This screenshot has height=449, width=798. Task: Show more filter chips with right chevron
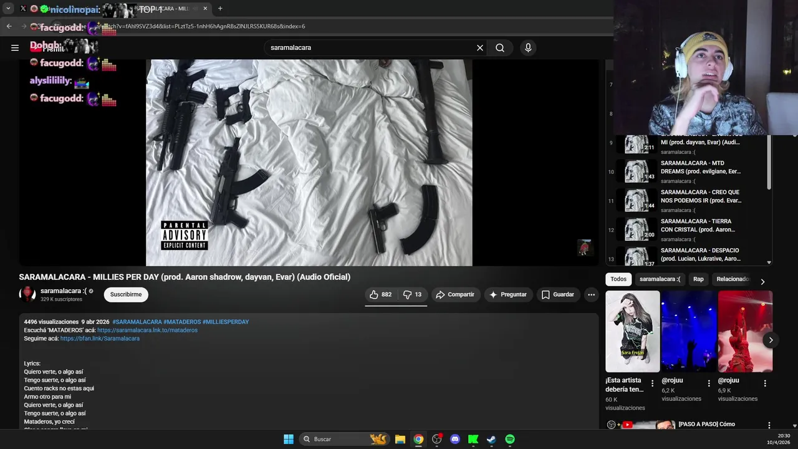click(x=762, y=282)
